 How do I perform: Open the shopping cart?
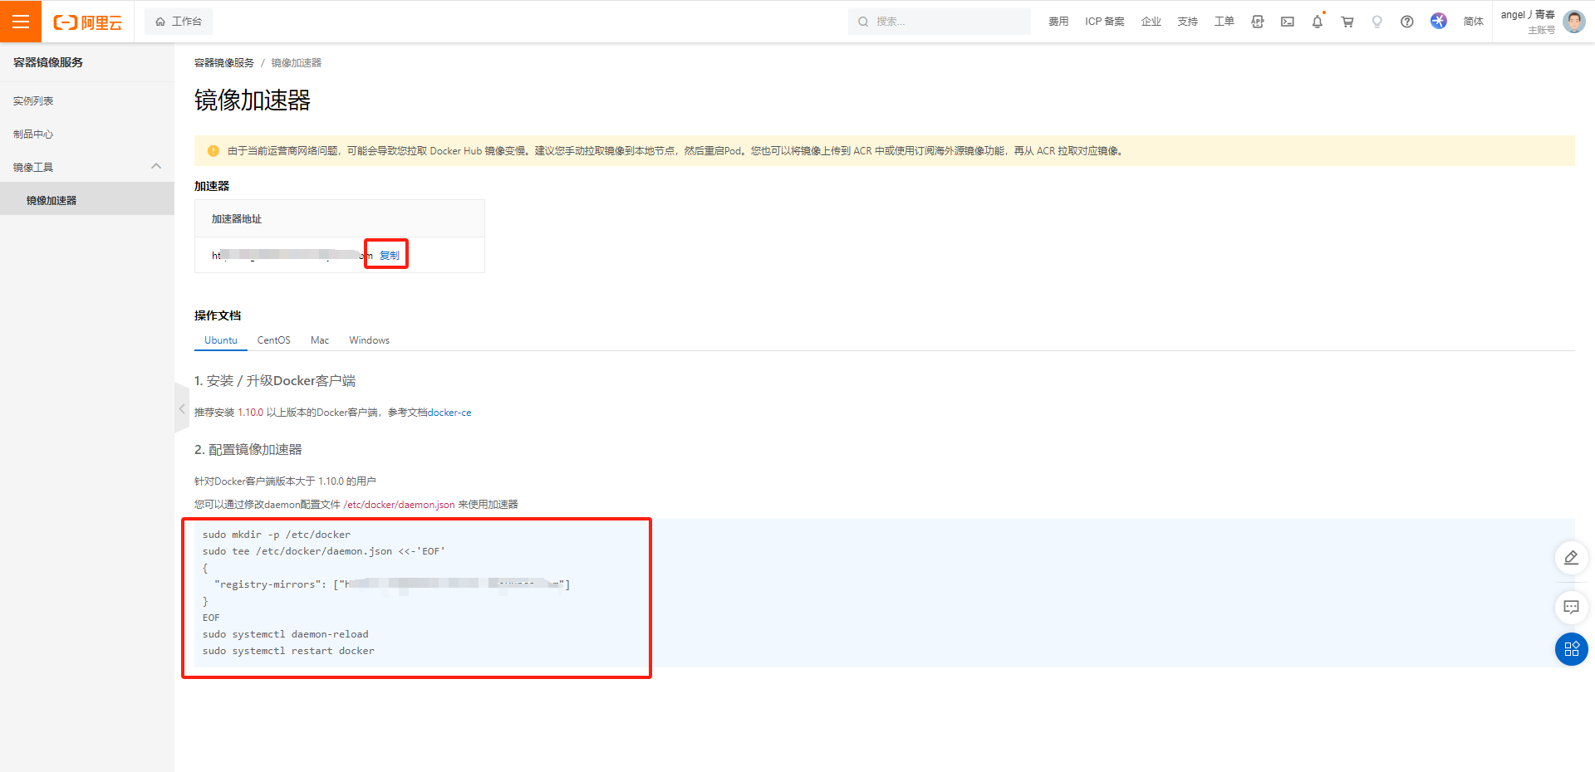pos(1347,22)
